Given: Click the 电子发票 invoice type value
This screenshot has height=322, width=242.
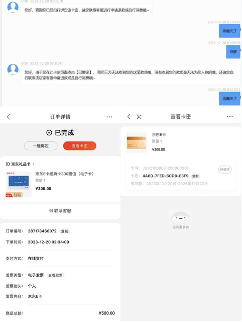Looking at the screenshot, I should pos(36,275).
